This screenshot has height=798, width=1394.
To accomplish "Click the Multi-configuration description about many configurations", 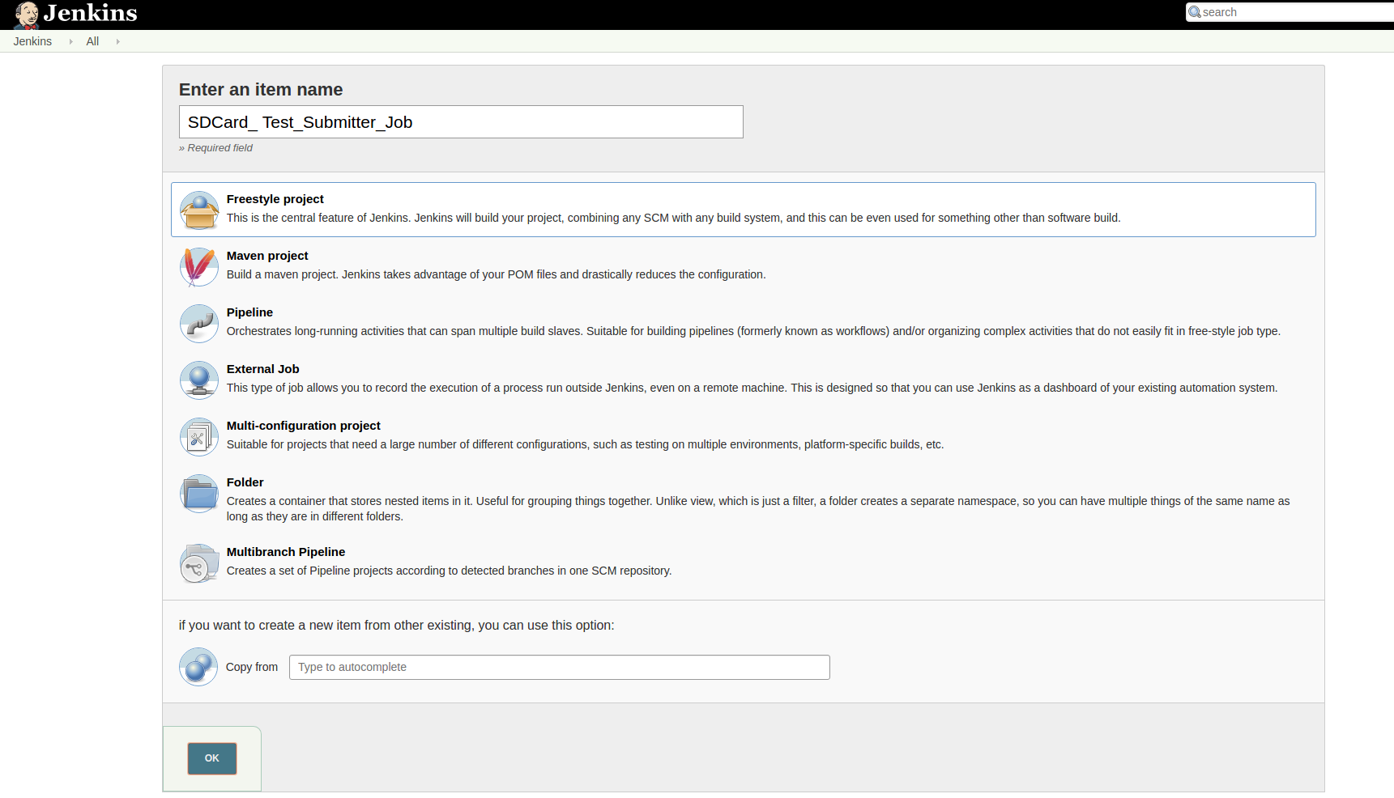I will point(586,444).
